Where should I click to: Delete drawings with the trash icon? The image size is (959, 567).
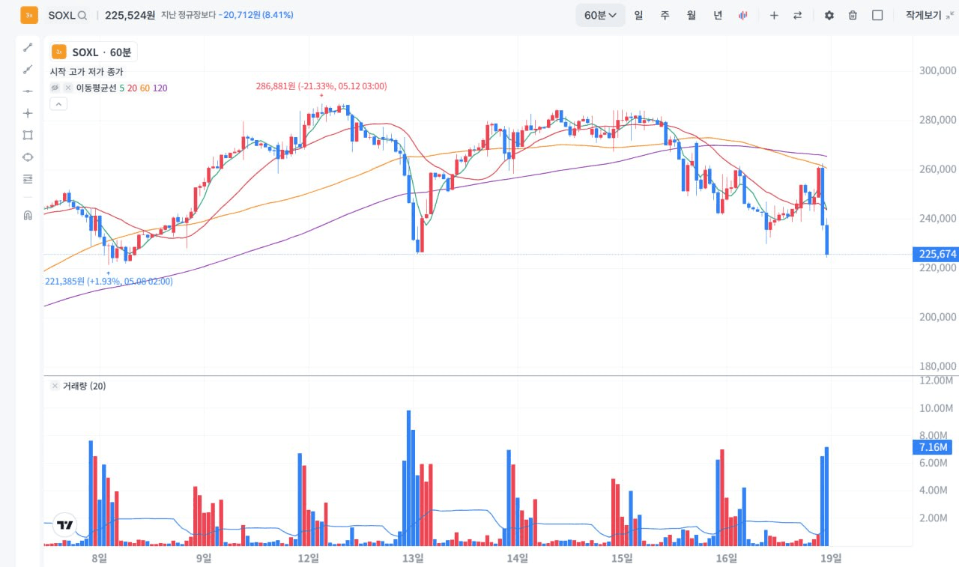click(x=853, y=15)
